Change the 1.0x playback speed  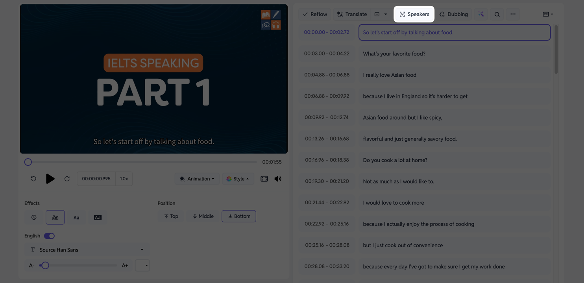[124, 179]
